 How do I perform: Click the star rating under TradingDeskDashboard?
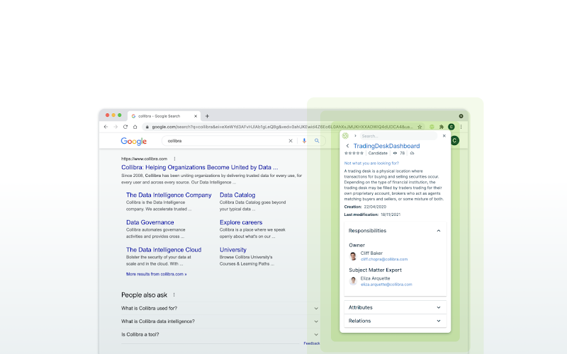tap(354, 153)
